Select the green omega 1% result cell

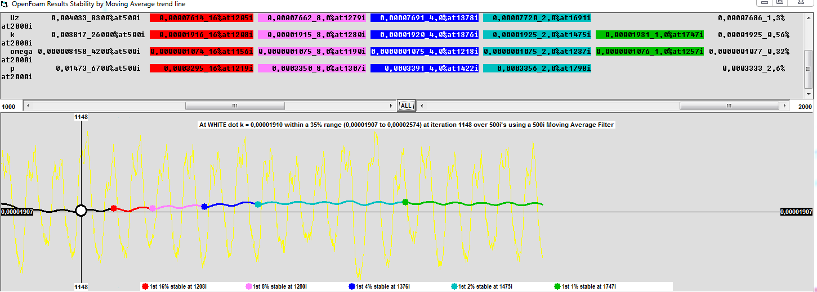(649, 52)
